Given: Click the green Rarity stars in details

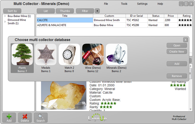Looking at the screenshot, I should [x=106, y=107].
